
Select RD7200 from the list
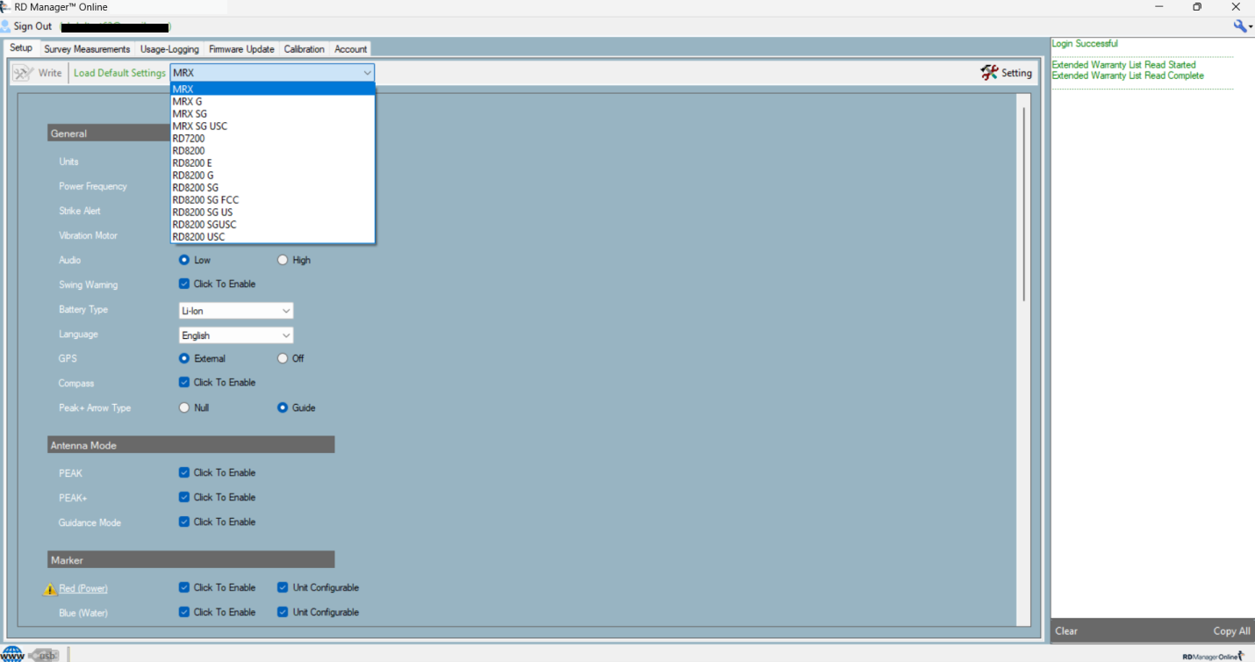tap(273, 138)
